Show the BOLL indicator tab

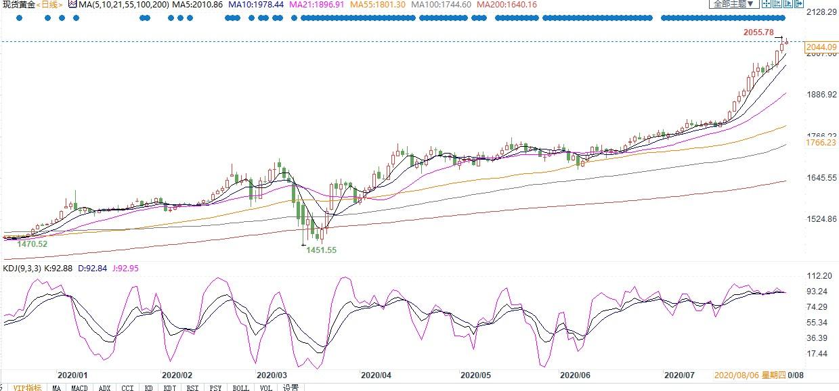[x=241, y=388]
